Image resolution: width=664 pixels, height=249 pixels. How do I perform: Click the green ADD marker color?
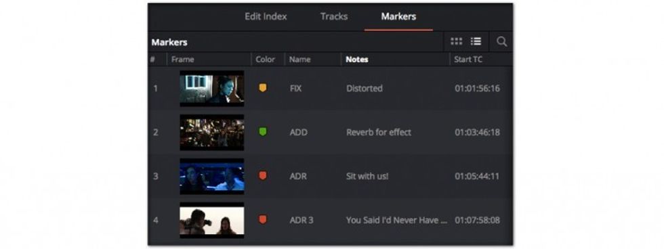point(263,132)
